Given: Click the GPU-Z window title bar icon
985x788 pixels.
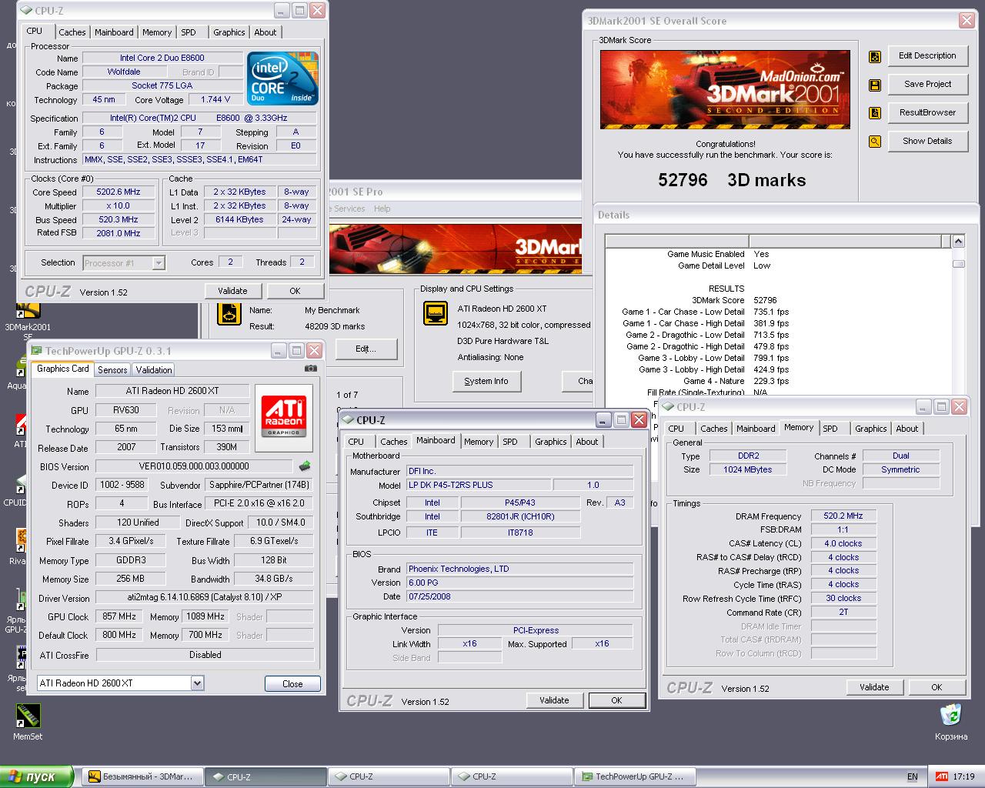Looking at the screenshot, I should pyautogui.click(x=35, y=351).
